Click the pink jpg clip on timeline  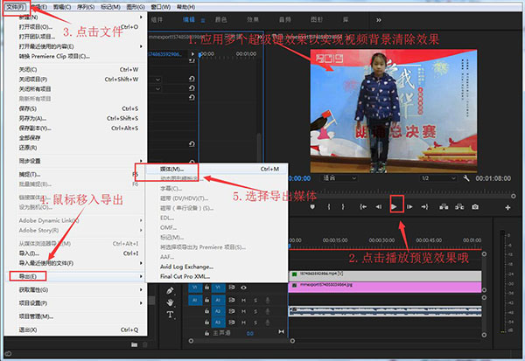click(385, 287)
